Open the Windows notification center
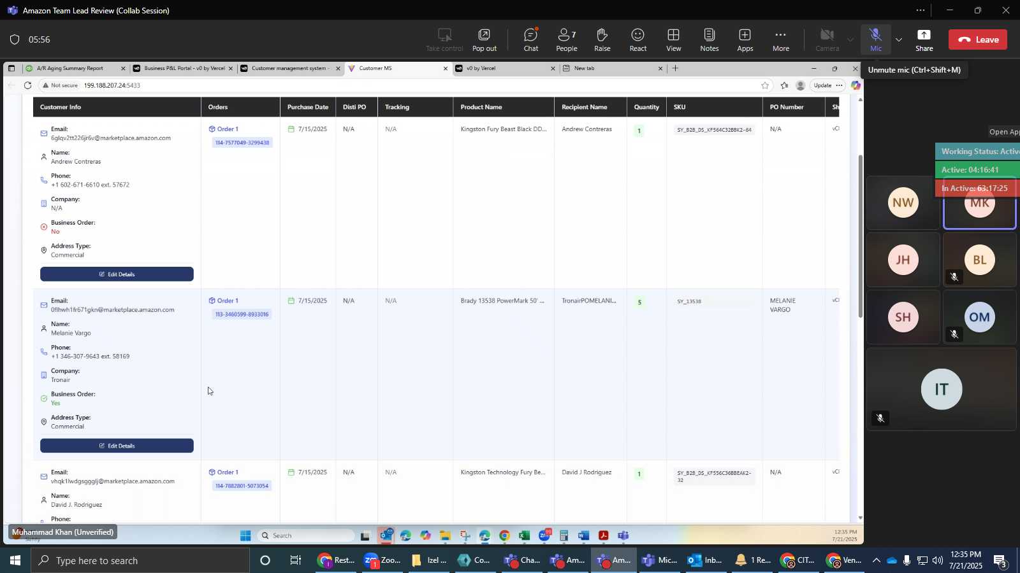 pos(1000,562)
